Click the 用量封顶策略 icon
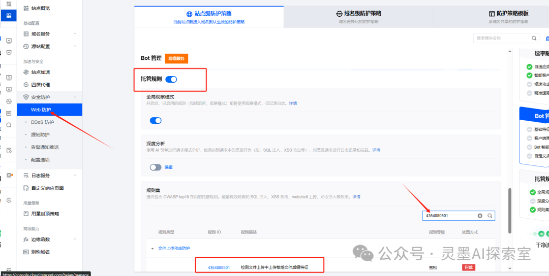 pyautogui.click(x=26, y=214)
